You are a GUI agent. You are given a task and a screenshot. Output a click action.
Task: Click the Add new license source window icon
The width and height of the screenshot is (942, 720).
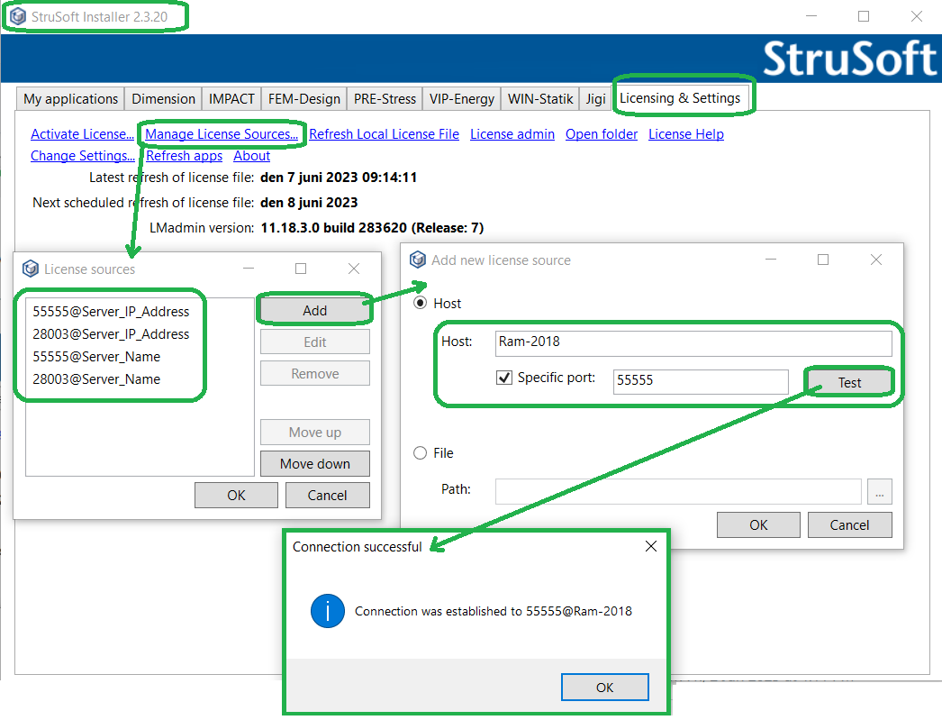(x=418, y=260)
